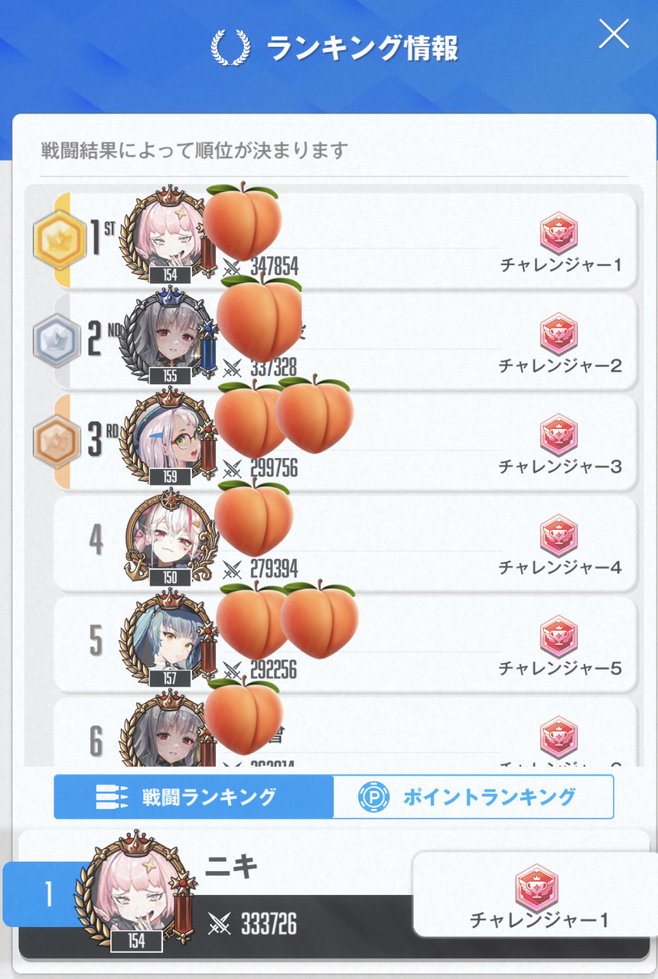Tap チャレンジャー5 trophy badge icon
Viewport: 658px width, 979px height.
tap(559, 636)
